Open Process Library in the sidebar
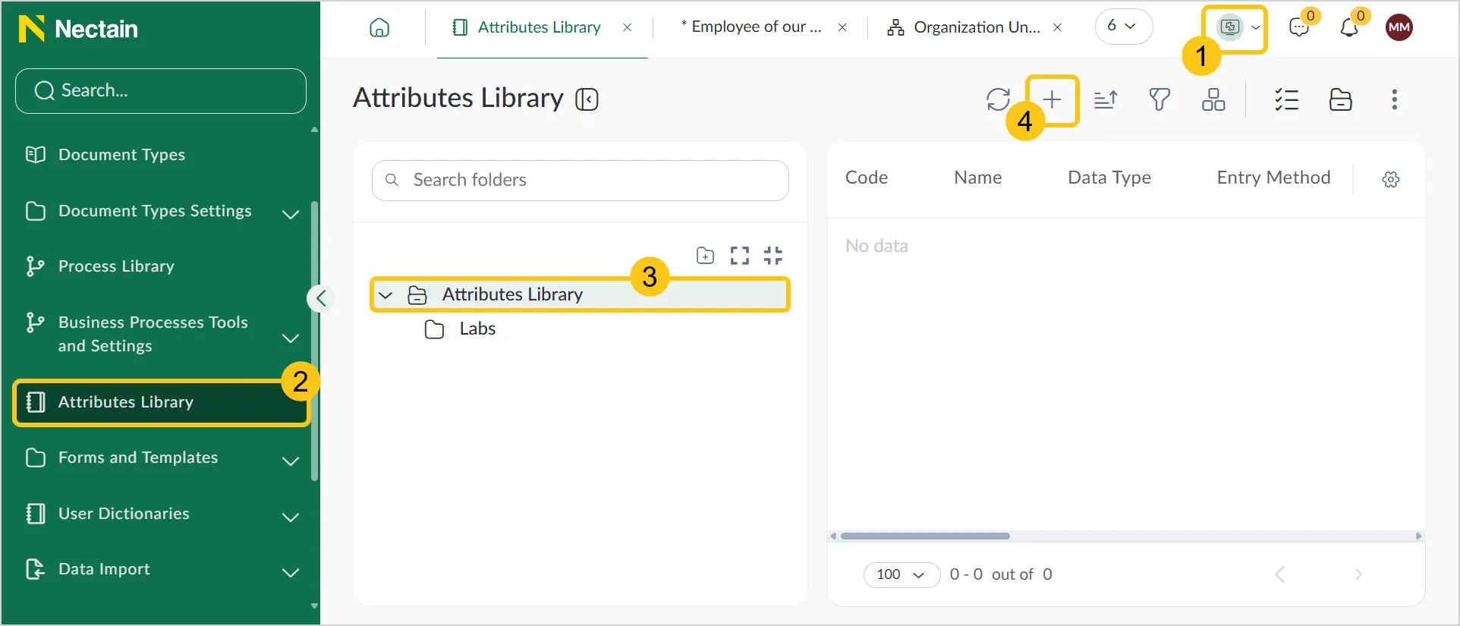The height and width of the screenshot is (626, 1460). point(116,266)
